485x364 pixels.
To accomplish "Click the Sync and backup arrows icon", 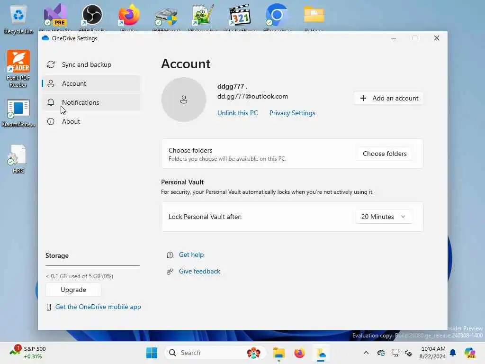I will [x=51, y=64].
